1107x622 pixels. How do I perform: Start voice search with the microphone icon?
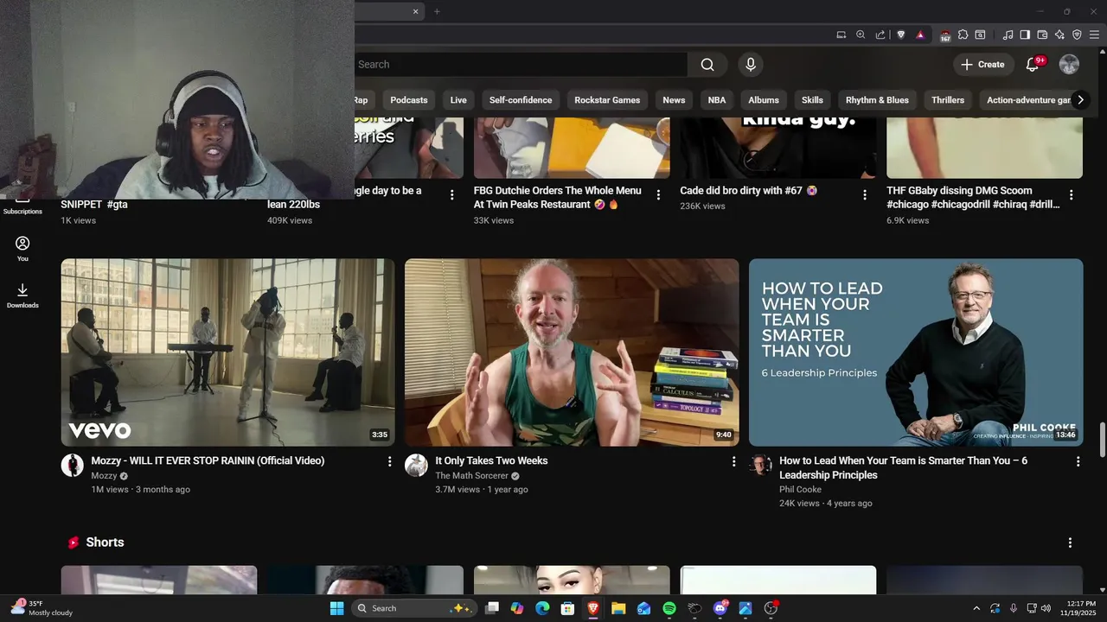tap(751, 65)
